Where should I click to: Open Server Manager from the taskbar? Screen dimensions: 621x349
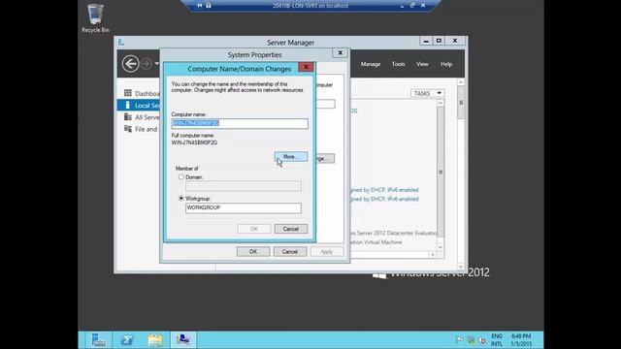[98, 340]
